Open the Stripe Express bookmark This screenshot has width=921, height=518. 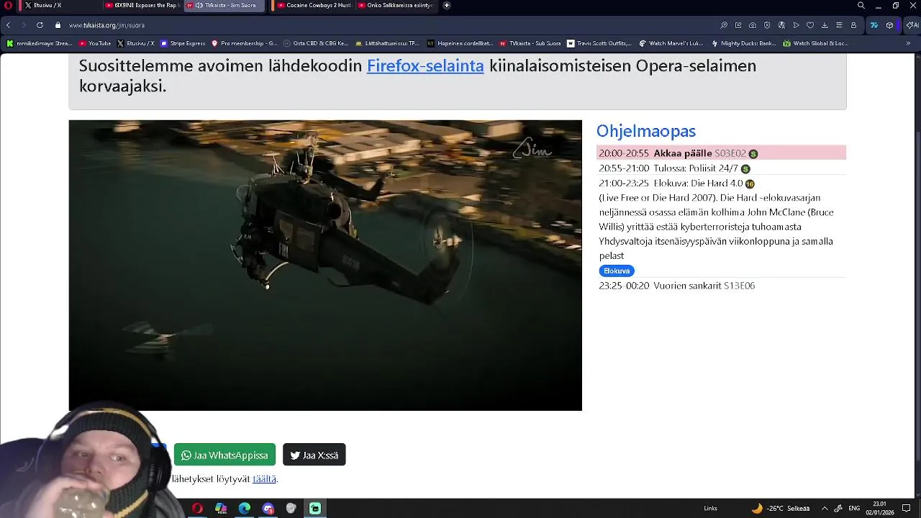point(183,43)
